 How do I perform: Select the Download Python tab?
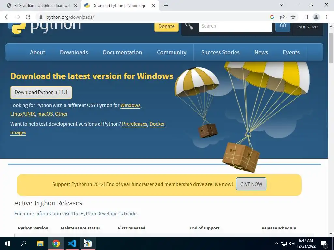tap(118, 6)
